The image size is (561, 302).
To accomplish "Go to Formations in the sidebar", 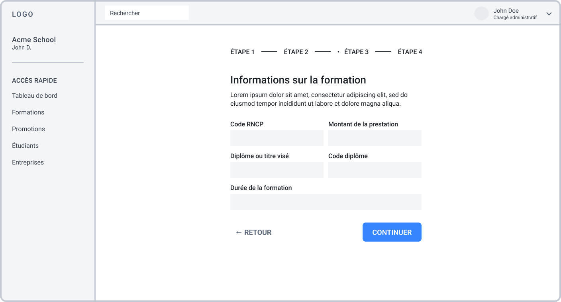I will tap(28, 112).
